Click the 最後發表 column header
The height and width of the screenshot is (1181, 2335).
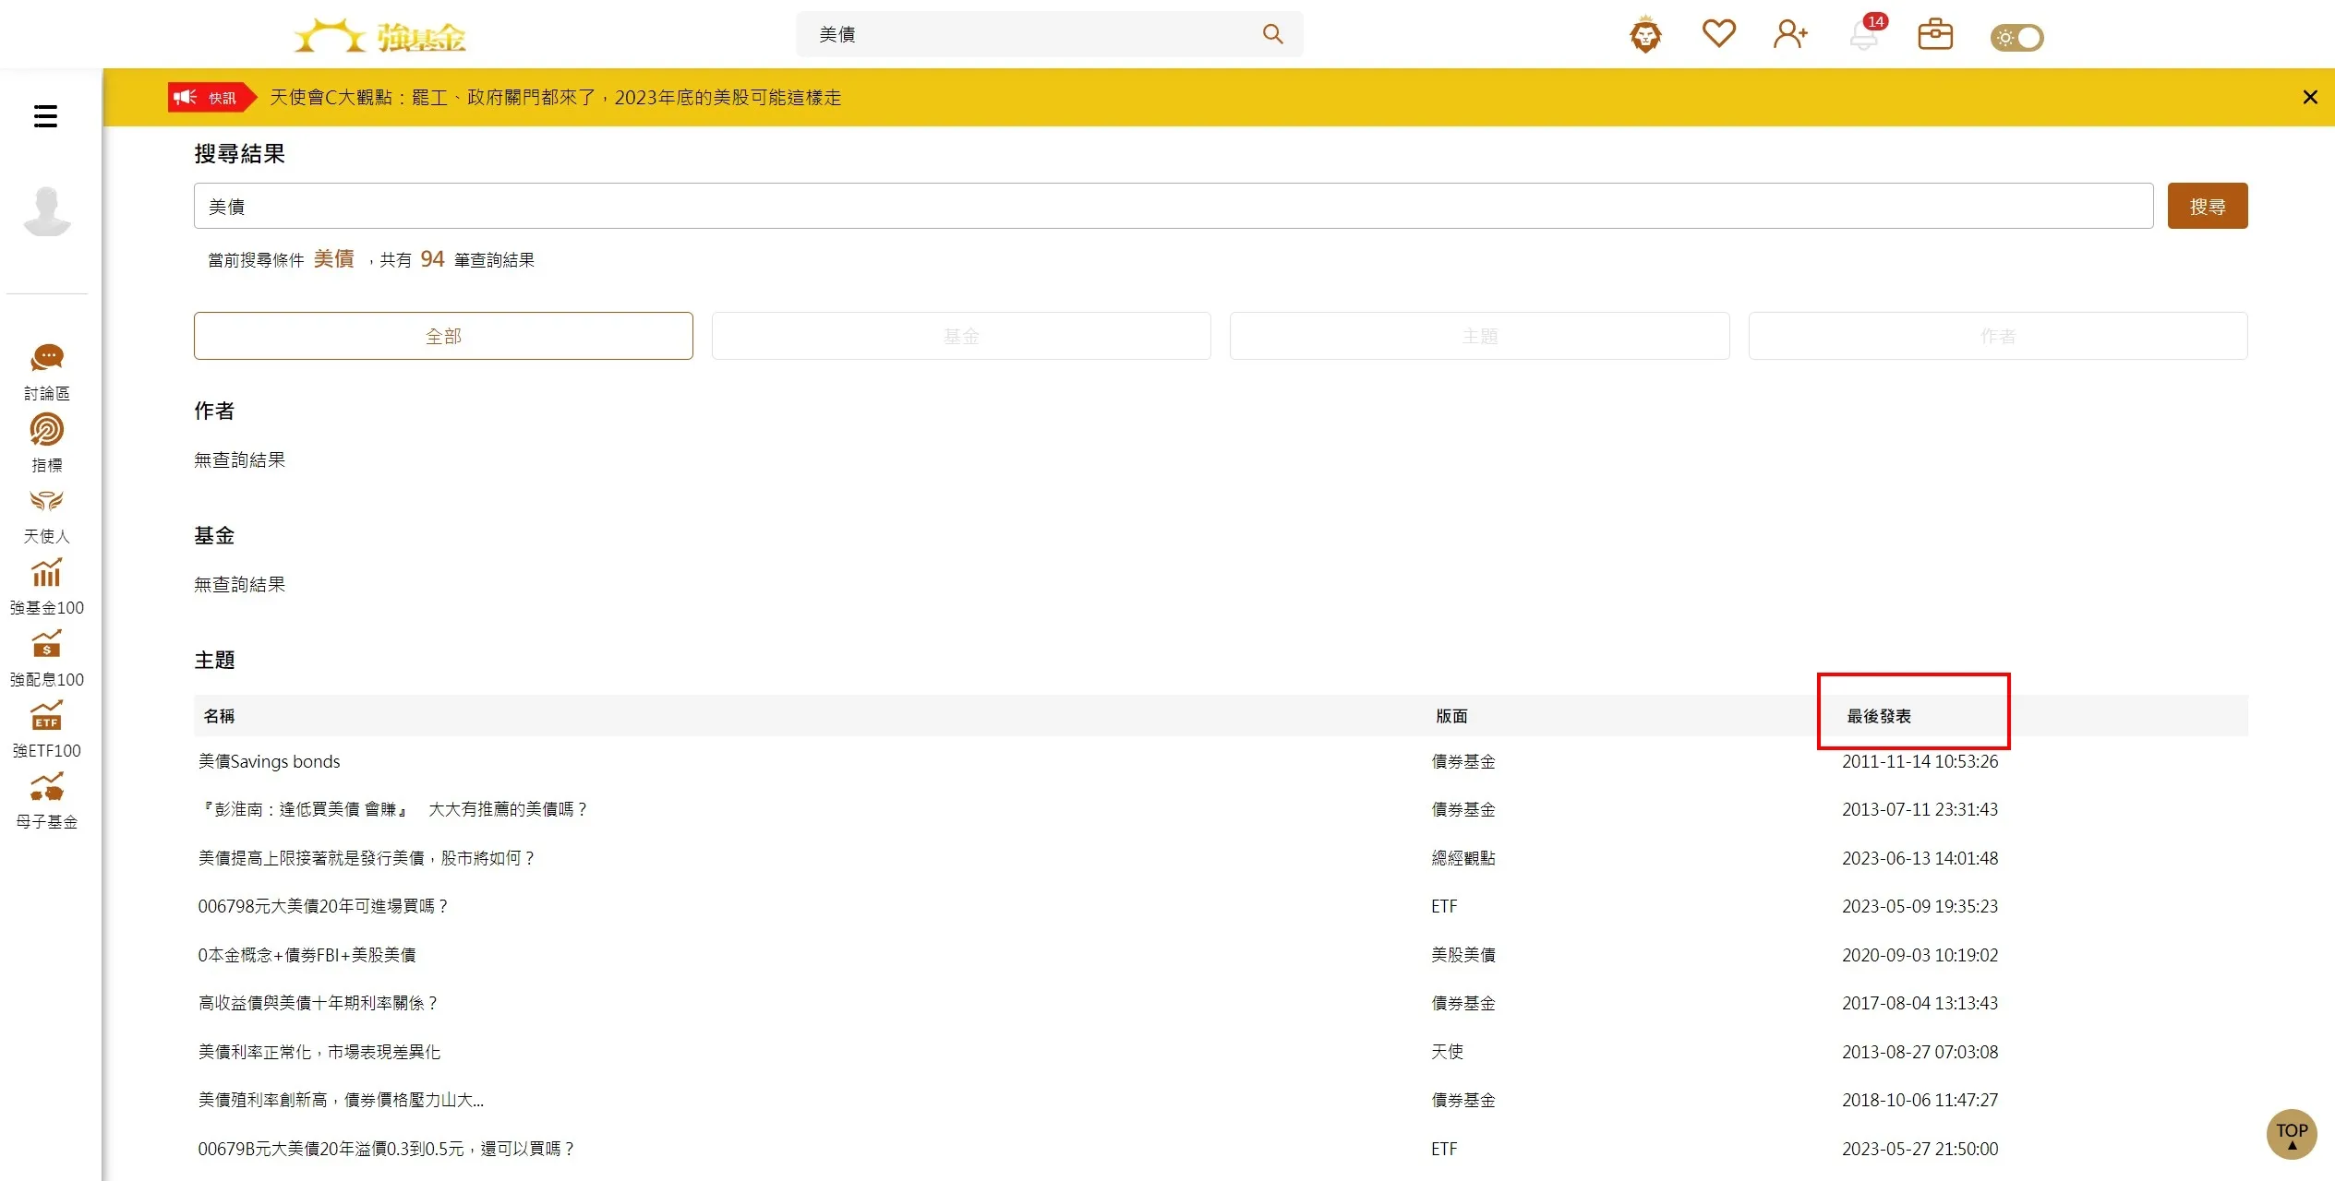coord(1879,716)
